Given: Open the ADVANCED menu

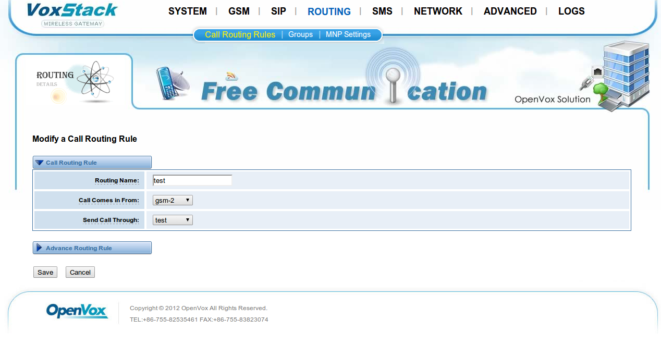Looking at the screenshot, I should click(510, 11).
